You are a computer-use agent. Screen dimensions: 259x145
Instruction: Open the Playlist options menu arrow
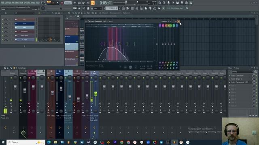click(x=66, y=13)
